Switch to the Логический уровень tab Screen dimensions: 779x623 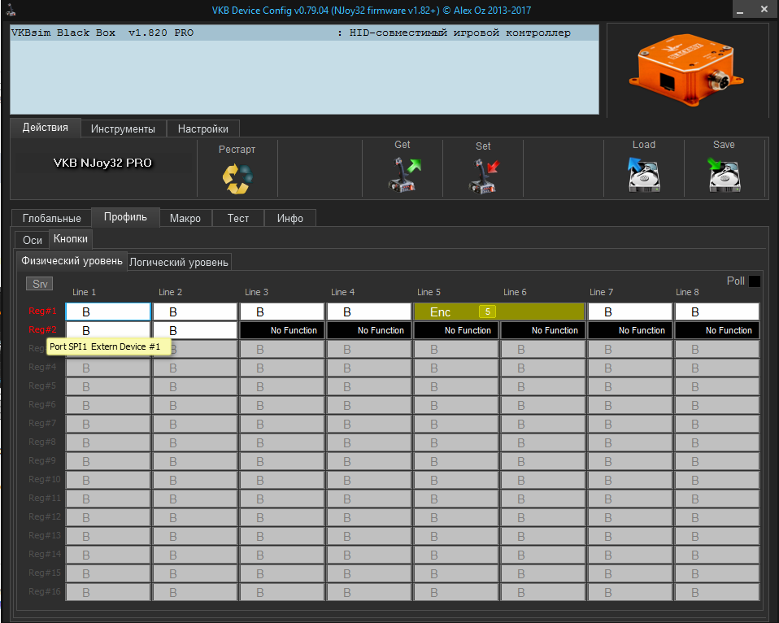click(179, 262)
